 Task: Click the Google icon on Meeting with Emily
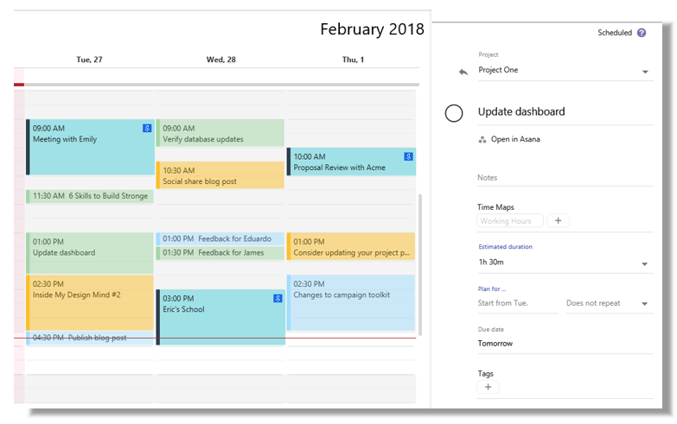pyautogui.click(x=147, y=128)
